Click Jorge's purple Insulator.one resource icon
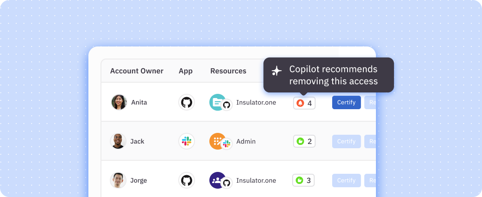The image size is (482, 197). click(x=217, y=180)
